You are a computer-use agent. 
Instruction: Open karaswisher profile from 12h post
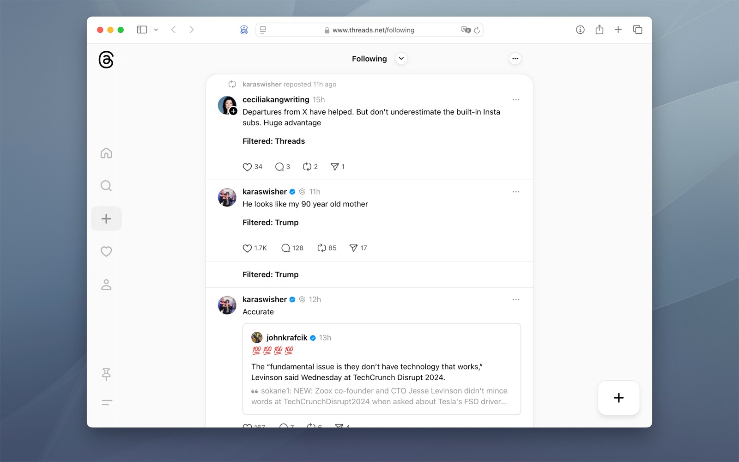click(x=265, y=299)
